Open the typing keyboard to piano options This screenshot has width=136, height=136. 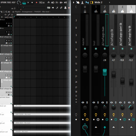pos(61,2)
